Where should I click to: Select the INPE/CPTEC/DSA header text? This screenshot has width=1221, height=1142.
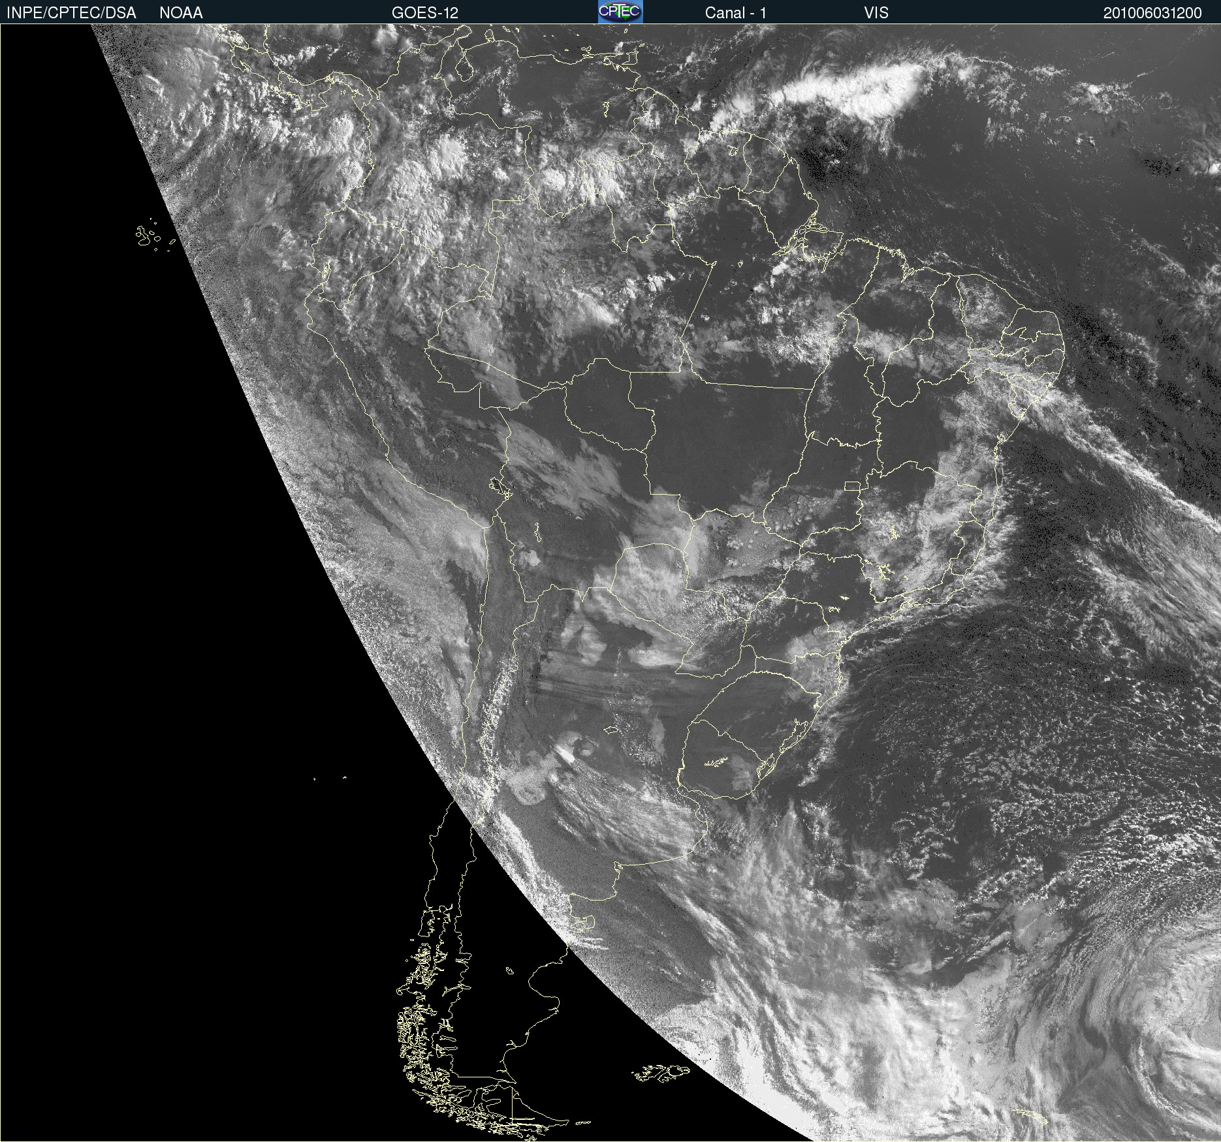[x=71, y=13]
